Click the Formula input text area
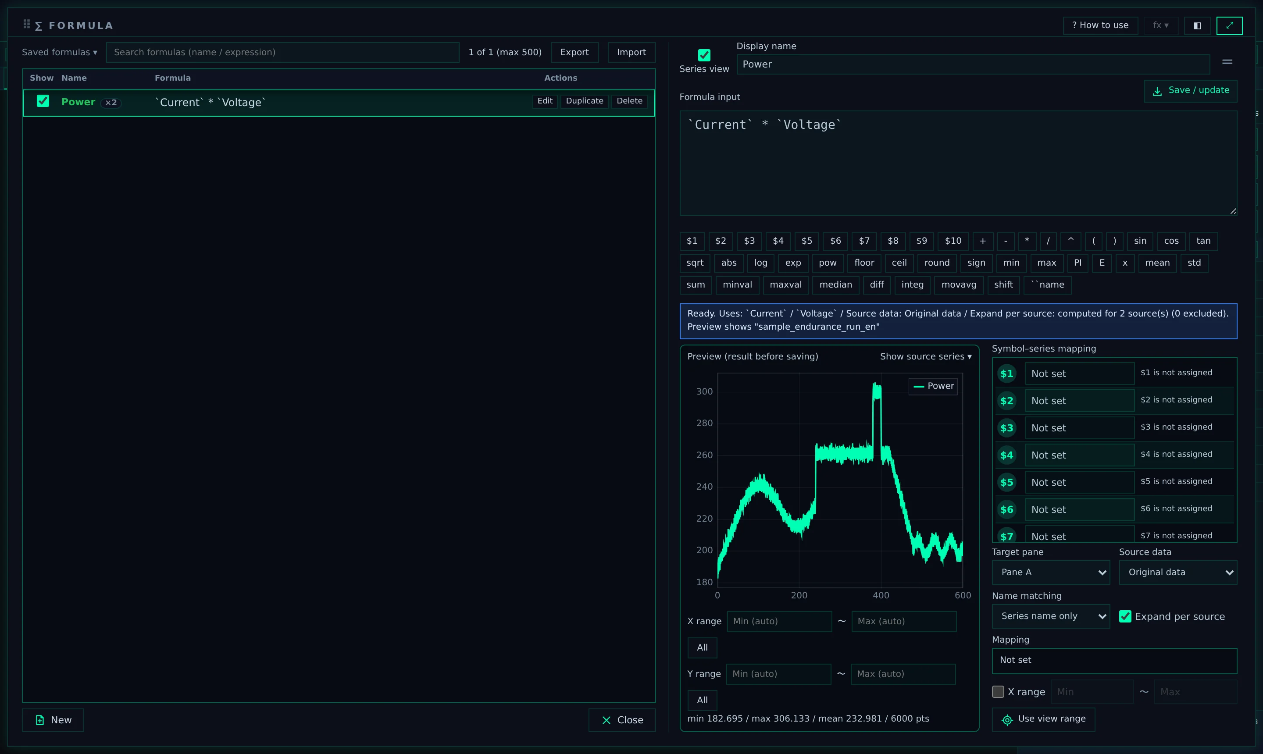 click(x=958, y=163)
